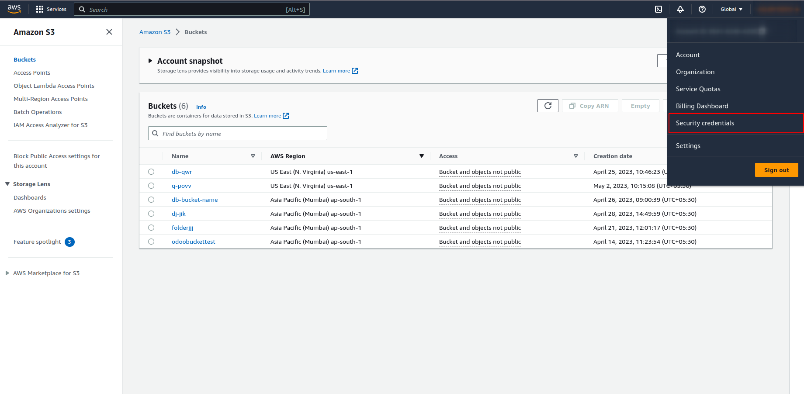This screenshot has width=804, height=394.
Task: Open the notifications bell
Action: tap(680, 9)
